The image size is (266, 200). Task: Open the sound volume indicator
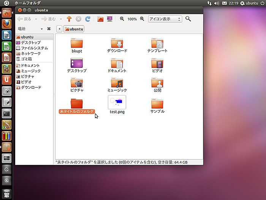[x=217, y=3]
